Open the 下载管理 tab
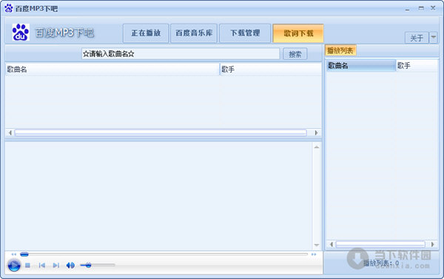The image size is (444, 279). coord(245,33)
